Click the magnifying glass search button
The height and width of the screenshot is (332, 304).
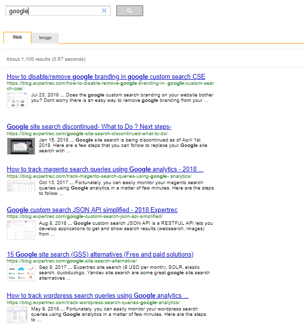129,11
